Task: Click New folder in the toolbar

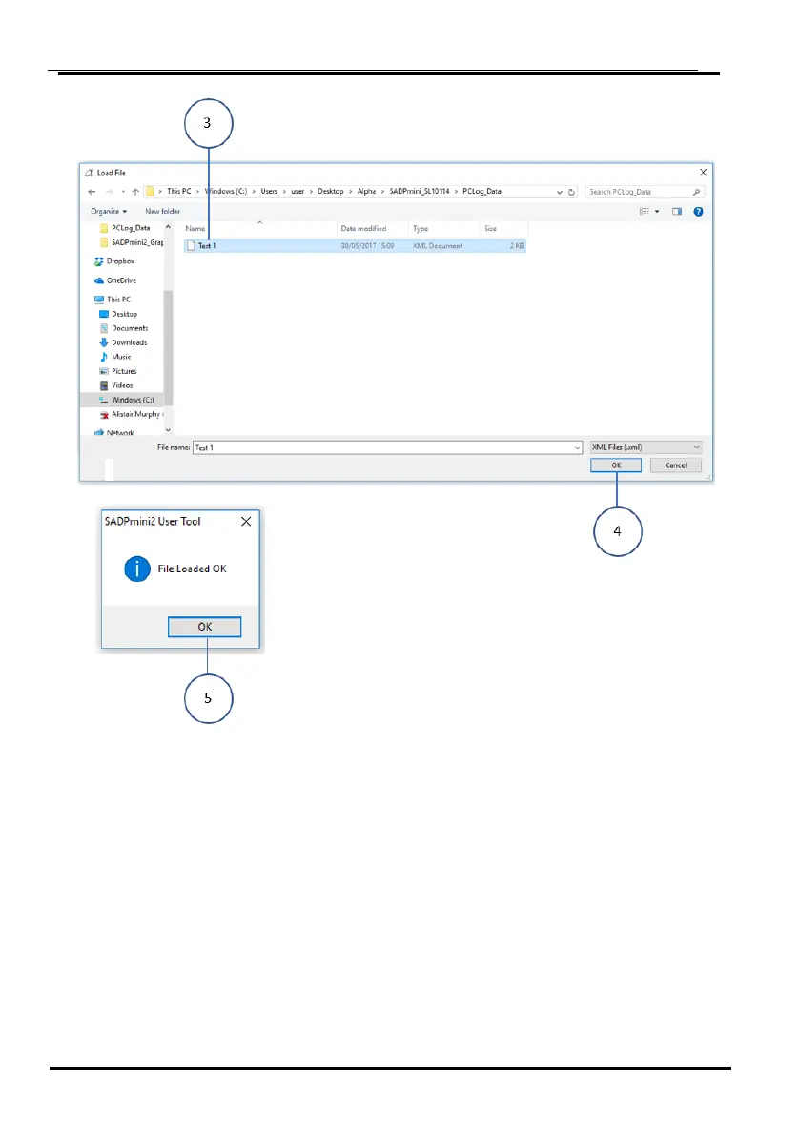Action: tap(162, 211)
